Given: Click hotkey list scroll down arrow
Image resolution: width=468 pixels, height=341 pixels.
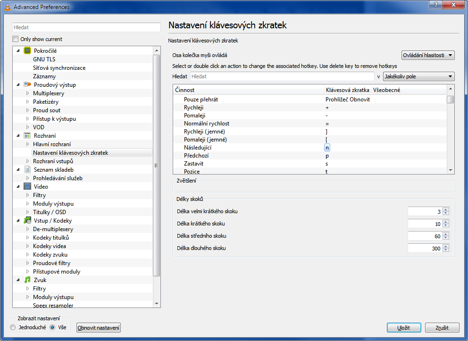Looking at the screenshot, I should 450,170.
